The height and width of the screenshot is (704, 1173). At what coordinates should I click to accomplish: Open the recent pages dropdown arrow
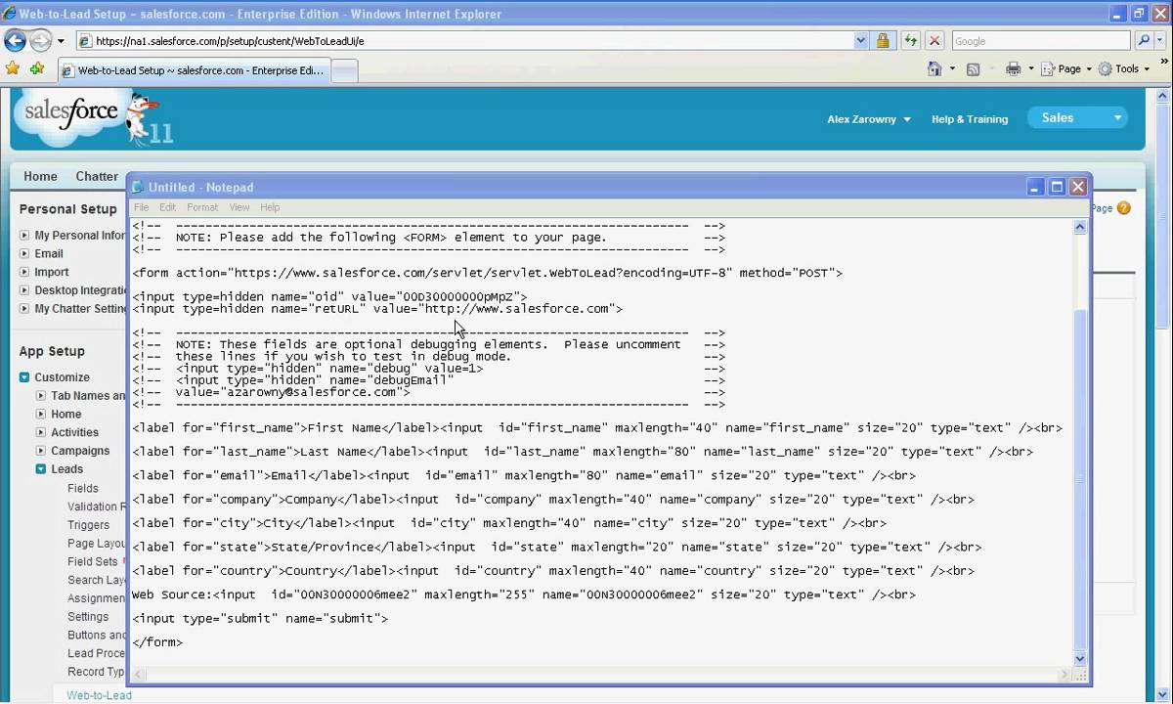click(61, 41)
